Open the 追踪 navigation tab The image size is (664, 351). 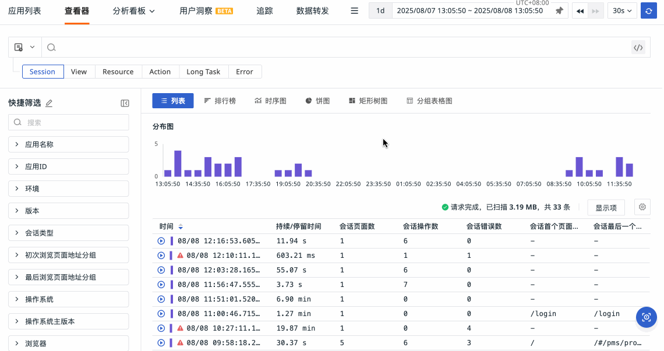coord(264,10)
